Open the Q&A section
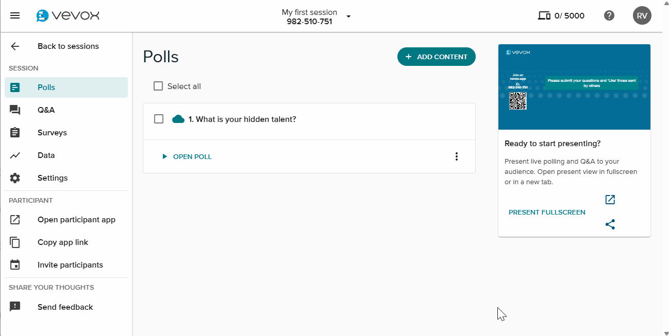This screenshot has width=669, height=336. pos(46,110)
